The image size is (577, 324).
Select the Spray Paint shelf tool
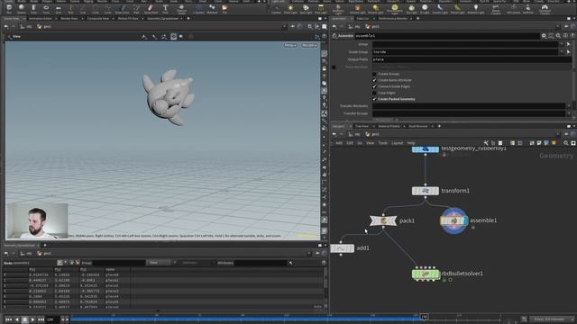coord(151,8)
